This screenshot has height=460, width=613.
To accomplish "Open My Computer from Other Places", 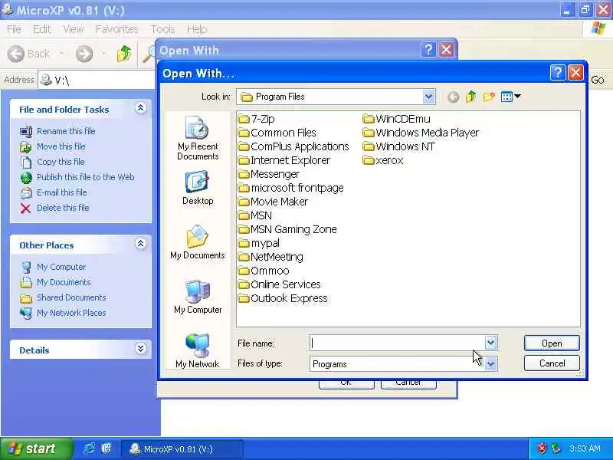I will tap(61, 267).
